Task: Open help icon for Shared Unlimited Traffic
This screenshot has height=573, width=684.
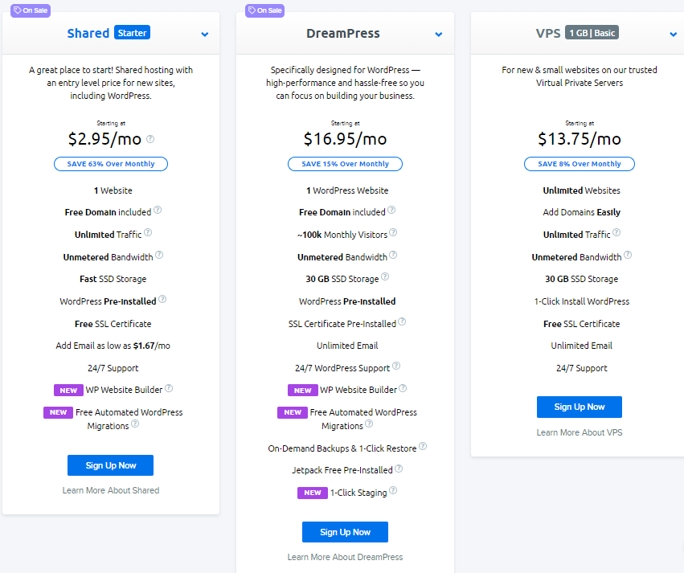Action: click(x=148, y=232)
